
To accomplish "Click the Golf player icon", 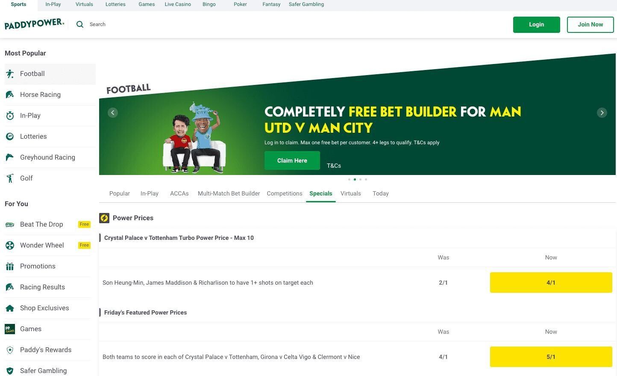I will tap(10, 178).
